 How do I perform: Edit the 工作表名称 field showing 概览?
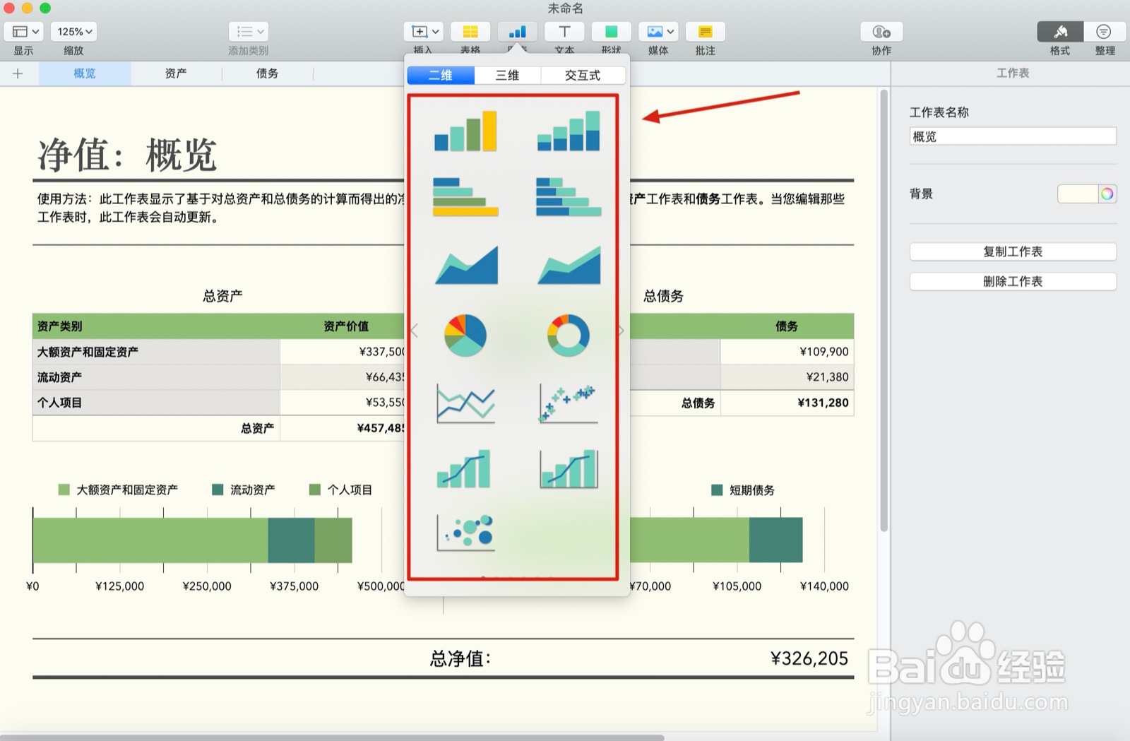click(1013, 136)
